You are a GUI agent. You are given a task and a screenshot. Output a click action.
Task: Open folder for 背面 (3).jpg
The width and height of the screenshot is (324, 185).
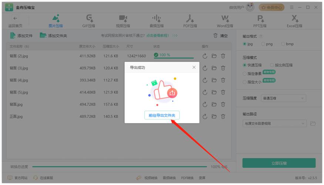pyautogui.click(x=214, y=68)
